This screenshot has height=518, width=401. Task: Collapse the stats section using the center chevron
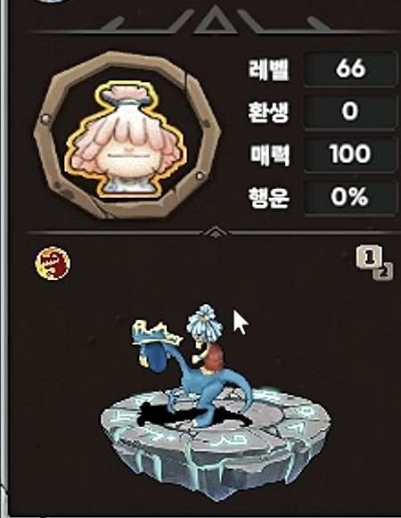[x=215, y=232]
